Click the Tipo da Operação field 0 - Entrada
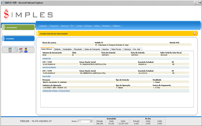 pyautogui.click(x=134, y=87)
